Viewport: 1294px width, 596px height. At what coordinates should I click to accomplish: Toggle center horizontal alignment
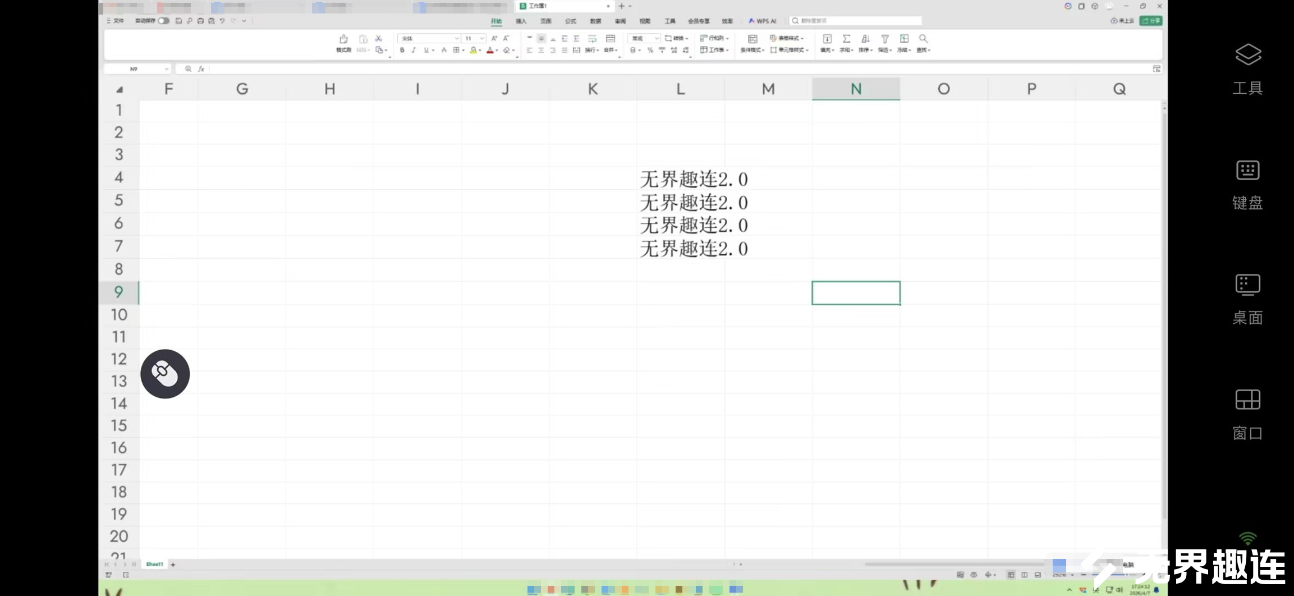(541, 51)
